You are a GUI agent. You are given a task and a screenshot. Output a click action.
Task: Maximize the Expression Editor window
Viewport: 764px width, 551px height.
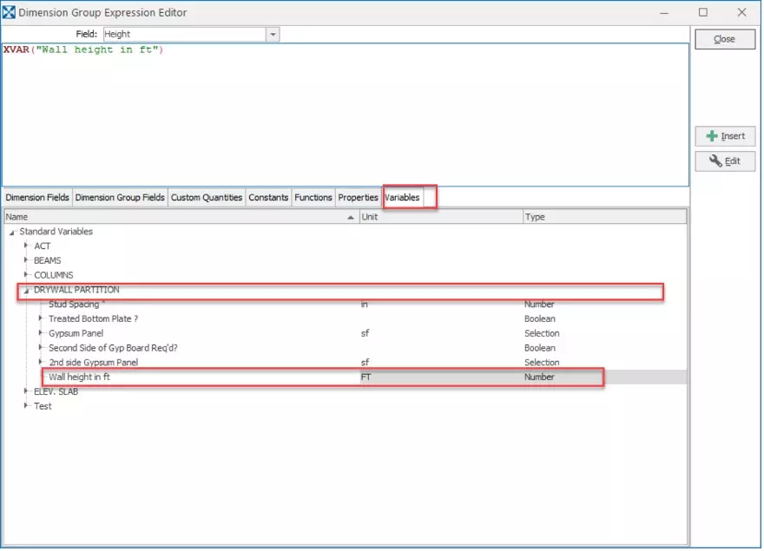pos(703,13)
